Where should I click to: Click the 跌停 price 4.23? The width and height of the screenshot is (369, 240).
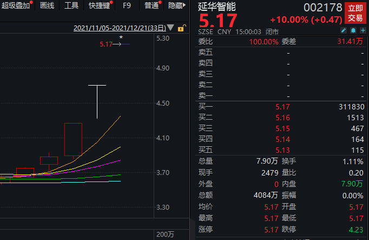356,230
